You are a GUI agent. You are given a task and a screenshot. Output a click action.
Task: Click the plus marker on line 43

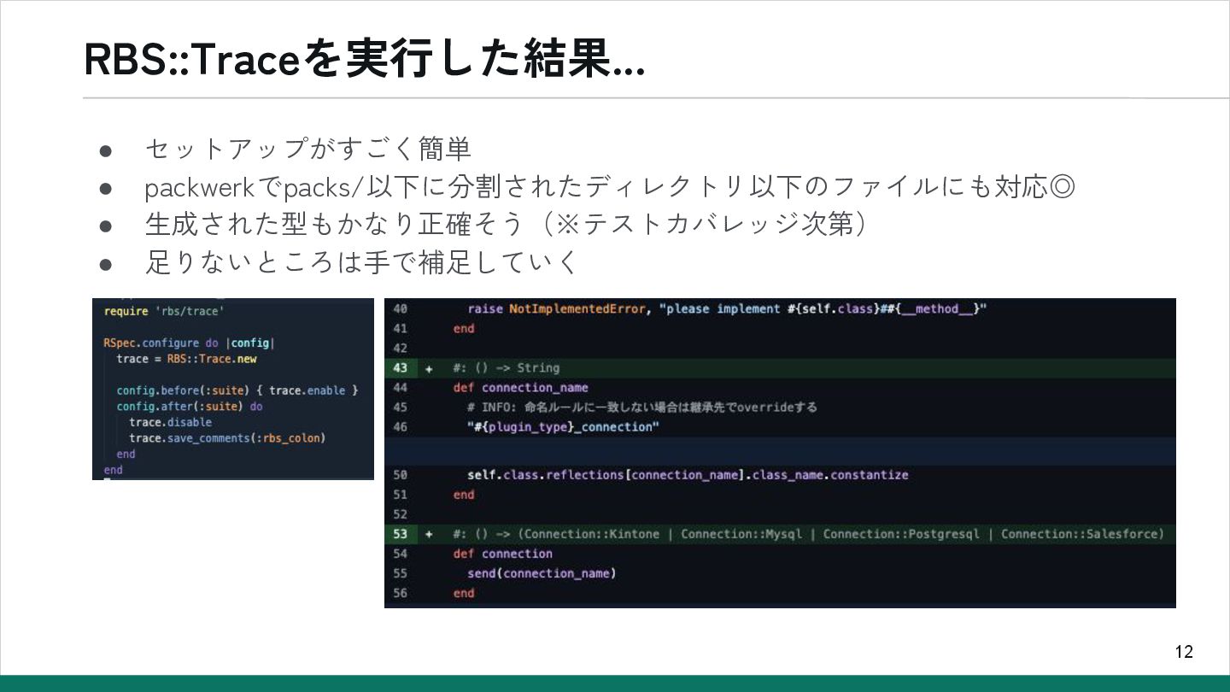[429, 367]
